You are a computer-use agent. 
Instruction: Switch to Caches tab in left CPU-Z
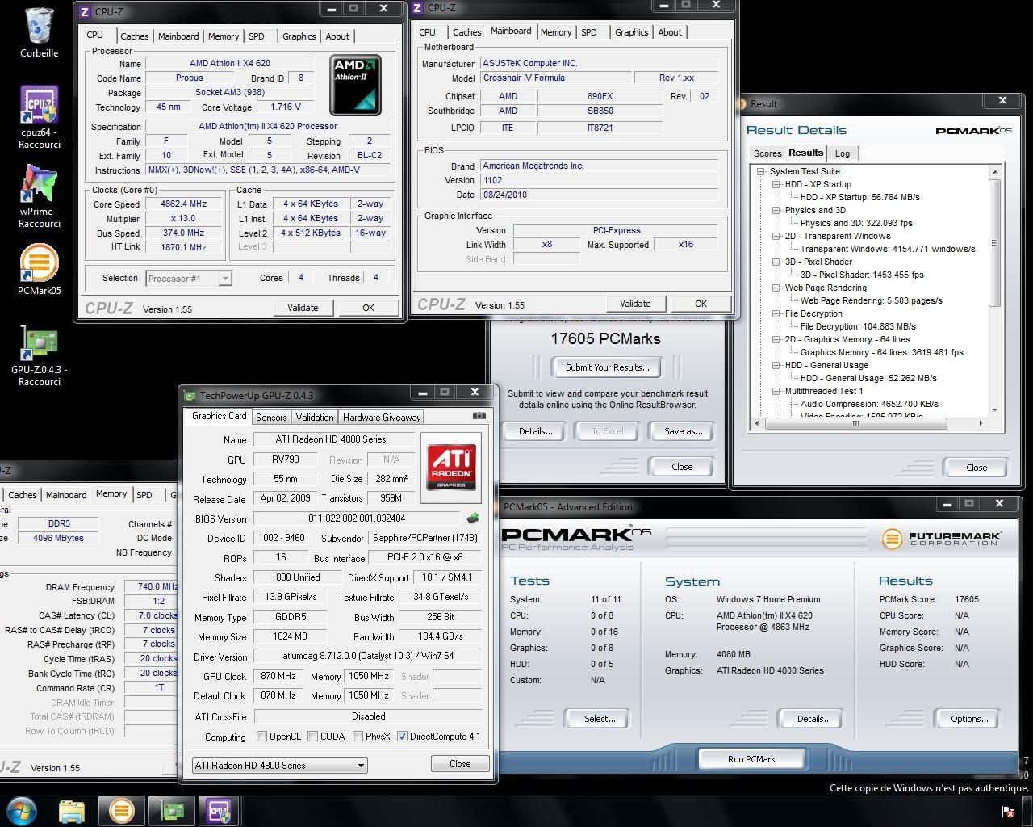(x=134, y=36)
